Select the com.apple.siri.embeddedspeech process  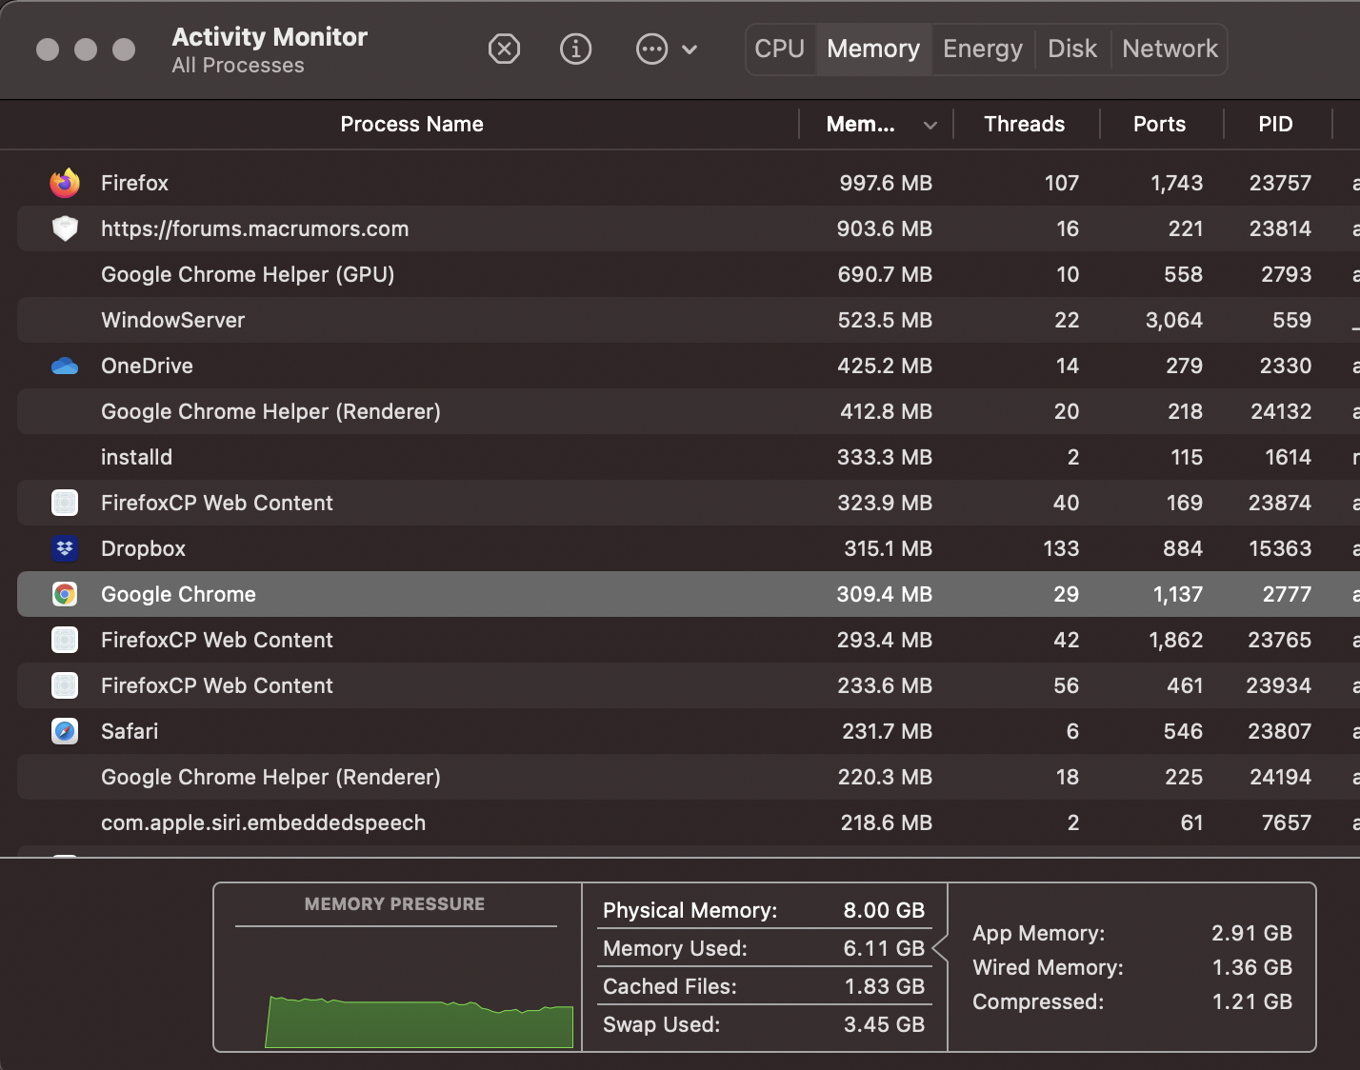point(263,822)
